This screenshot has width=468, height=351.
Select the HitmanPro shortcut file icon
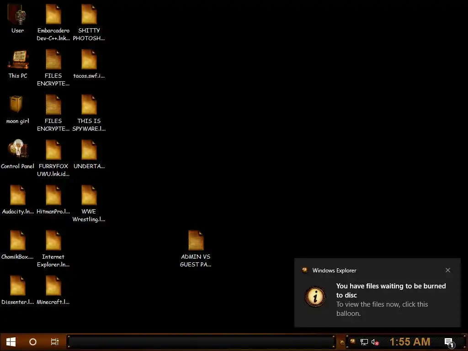pyautogui.click(x=53, y=200)
